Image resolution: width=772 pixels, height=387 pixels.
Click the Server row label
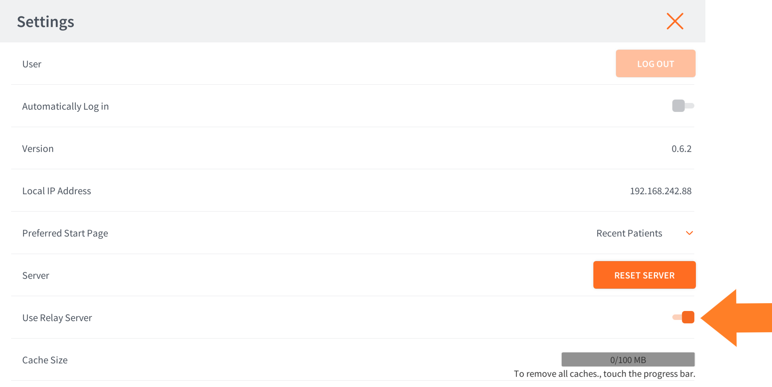click(x=36, y=276)
